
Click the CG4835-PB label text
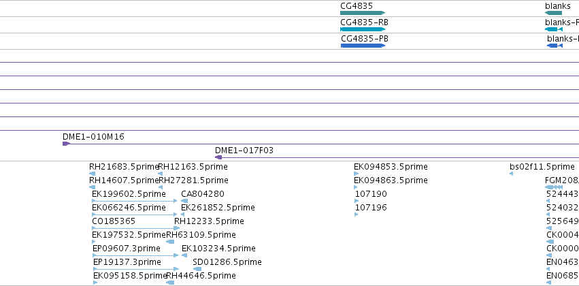(364, 39)
